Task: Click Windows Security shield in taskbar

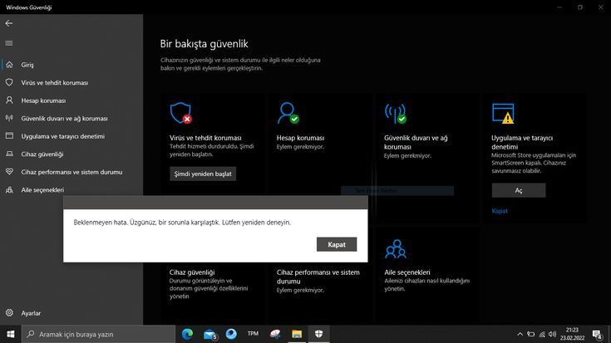Action: coord(318,334)
